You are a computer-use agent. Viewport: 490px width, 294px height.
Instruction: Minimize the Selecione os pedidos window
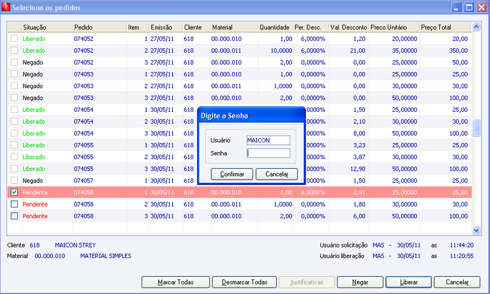click(456, 7)
